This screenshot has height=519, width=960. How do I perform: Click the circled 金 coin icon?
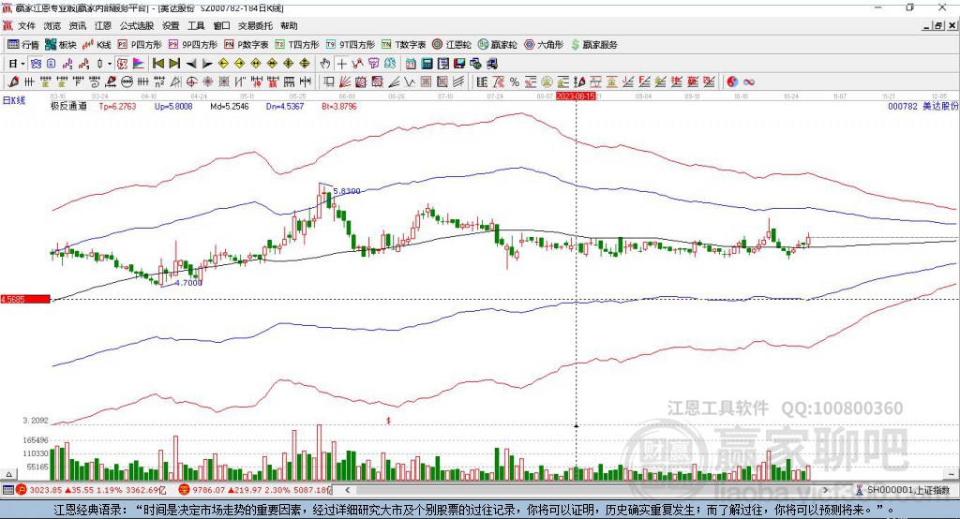pos(547,82)
